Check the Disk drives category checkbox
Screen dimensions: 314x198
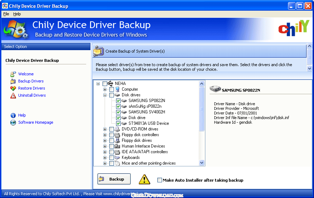pos(111,95)
